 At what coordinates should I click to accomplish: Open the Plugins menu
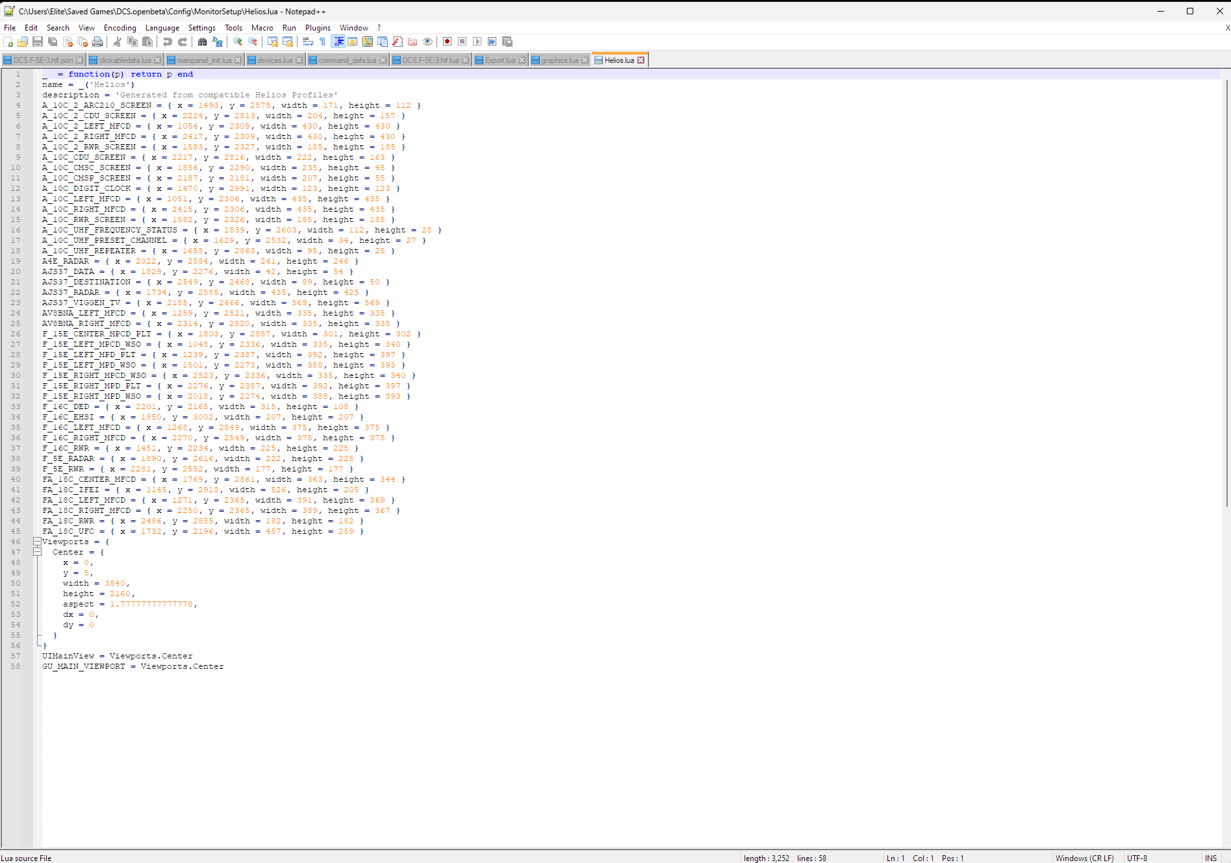pyautogui.click(x=318, y=28)
